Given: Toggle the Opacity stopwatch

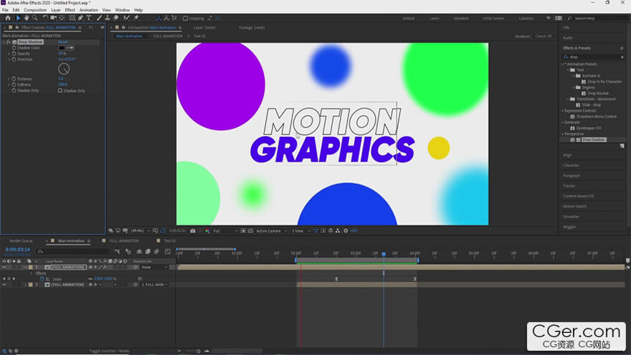Looking at the screenshot, I should (14, 54).
